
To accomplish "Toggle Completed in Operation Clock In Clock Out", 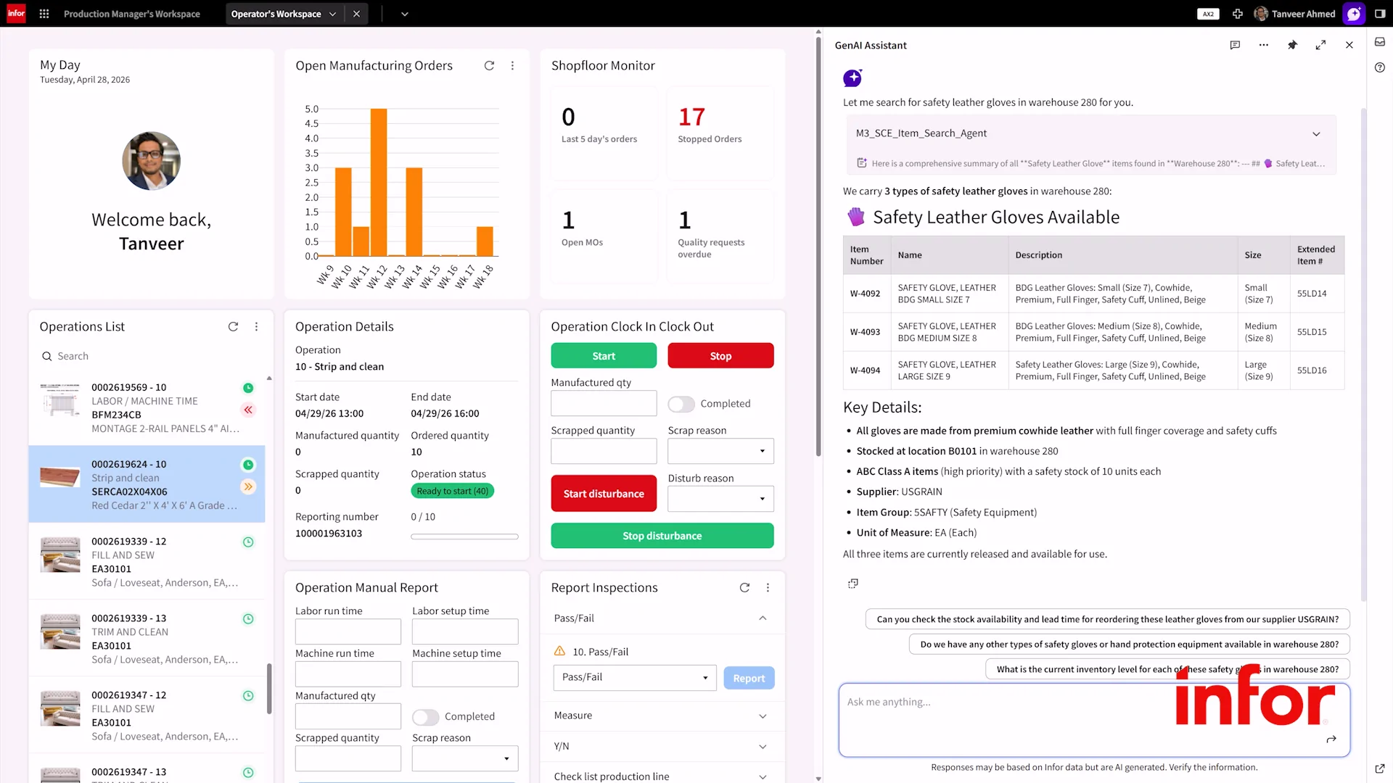I will [x=681, y=404].
